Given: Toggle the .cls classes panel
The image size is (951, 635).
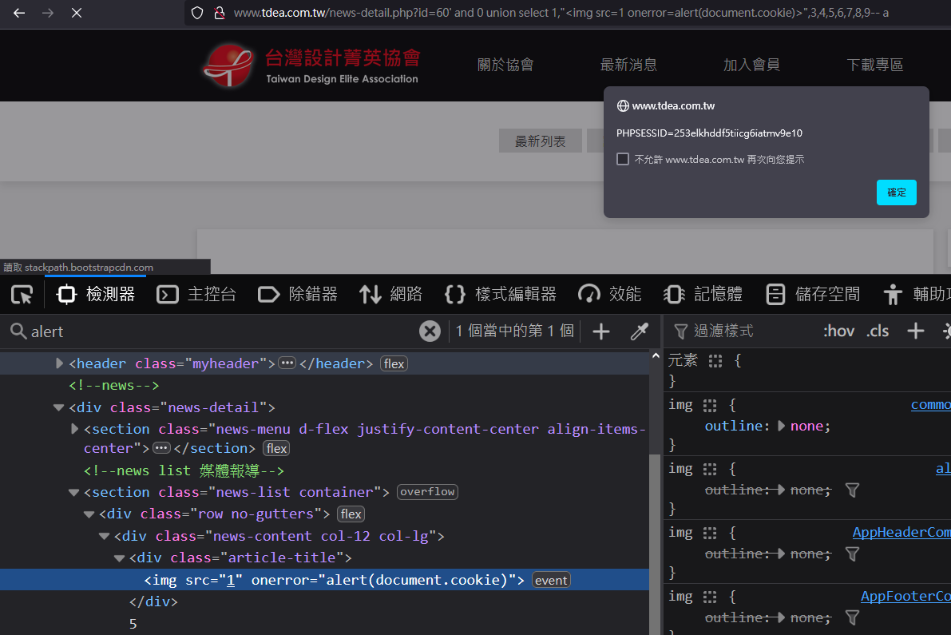Looking at the screenshot, I should pyautogui.click(x=877, y=331).
